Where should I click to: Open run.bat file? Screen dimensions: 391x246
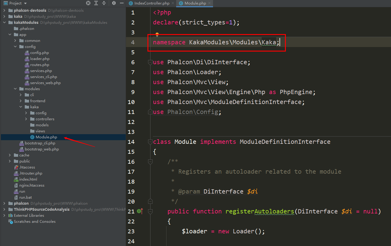(25, 197)
